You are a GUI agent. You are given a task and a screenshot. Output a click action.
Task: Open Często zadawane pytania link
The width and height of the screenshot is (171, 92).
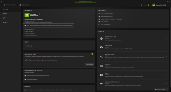pos(31,35)
